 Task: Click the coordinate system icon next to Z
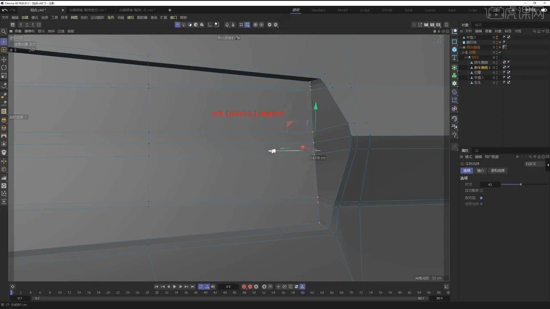(39, 25)
